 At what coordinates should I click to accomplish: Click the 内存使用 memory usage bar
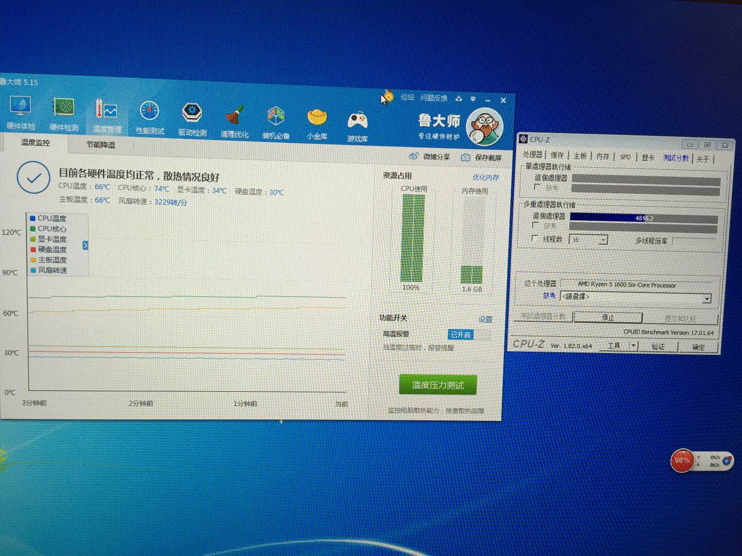click(x=471, y=240)
